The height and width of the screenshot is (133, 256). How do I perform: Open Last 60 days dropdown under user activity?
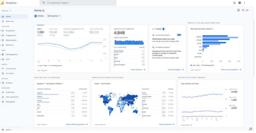[186, 125]
